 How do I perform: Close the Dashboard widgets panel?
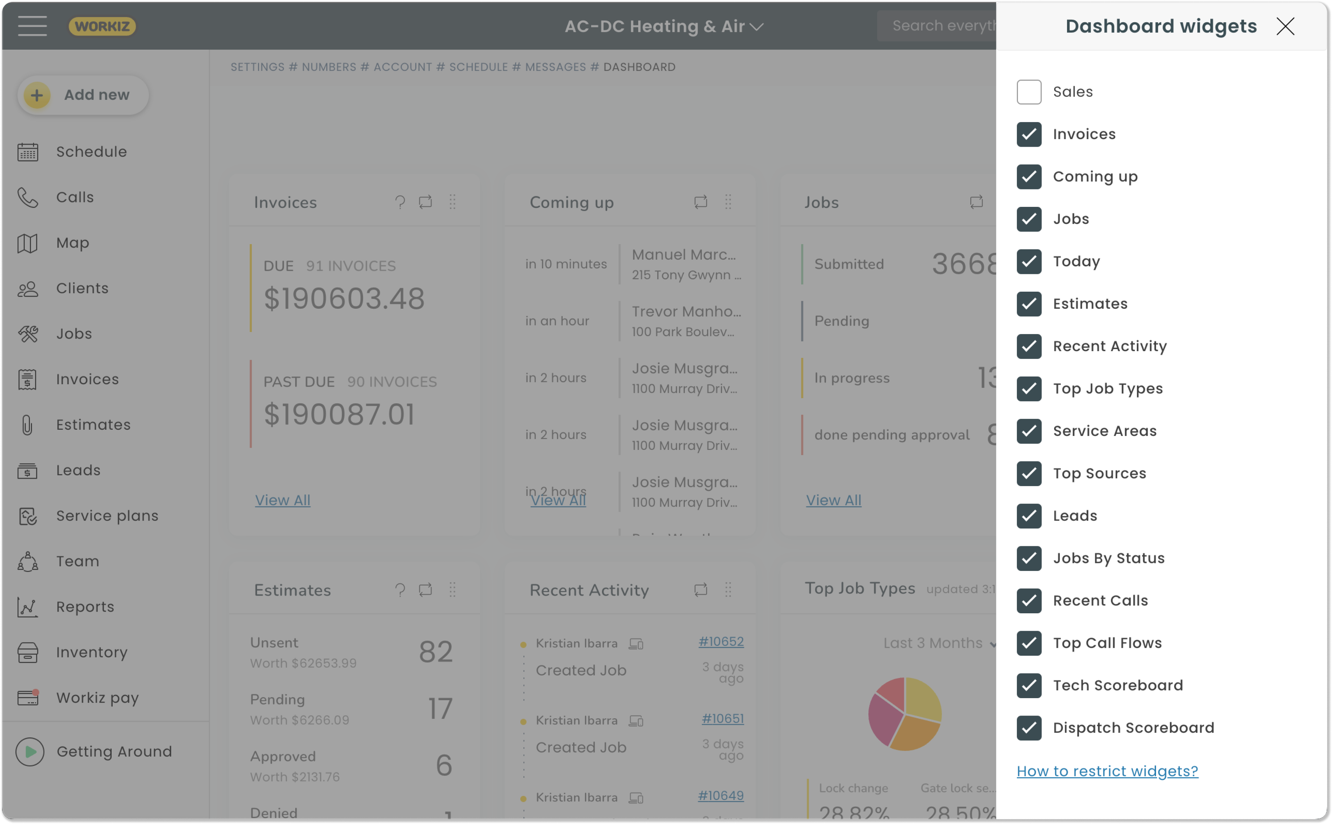(x=1285, y=26)
